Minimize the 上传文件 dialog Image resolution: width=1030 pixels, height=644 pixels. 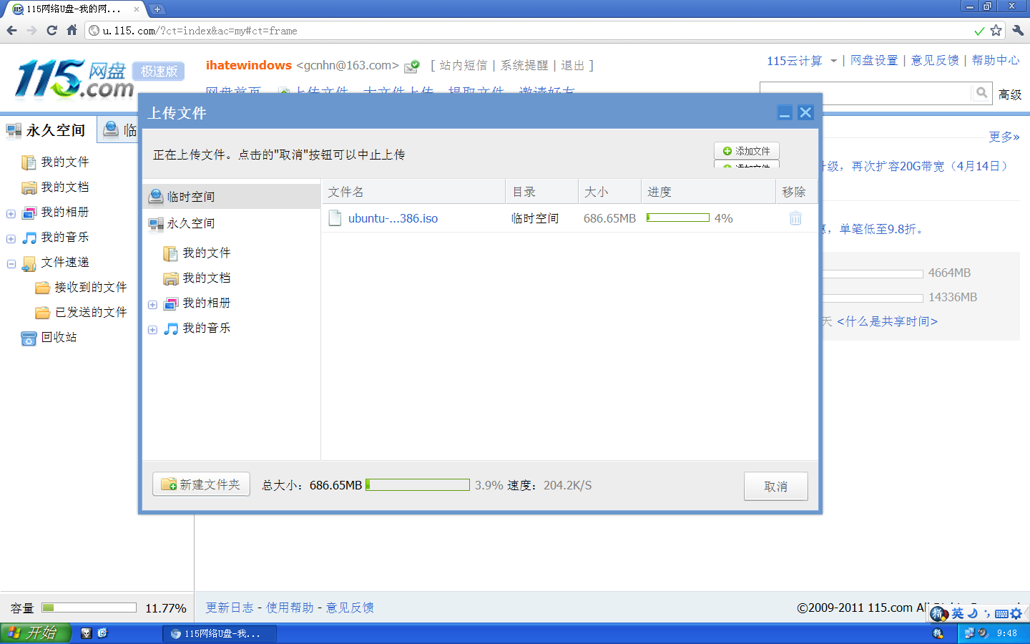tap(785, 113)
